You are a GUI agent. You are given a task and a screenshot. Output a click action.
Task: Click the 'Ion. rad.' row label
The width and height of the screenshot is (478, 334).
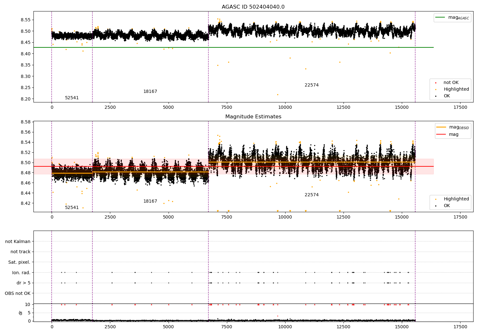point(21,273)
